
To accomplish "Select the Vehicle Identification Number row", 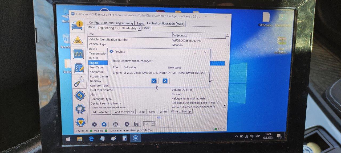I will pos(157,40).
